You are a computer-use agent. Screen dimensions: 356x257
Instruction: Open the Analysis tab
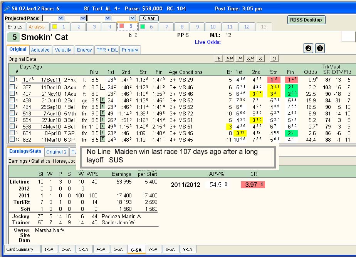(x=37, y=27)
